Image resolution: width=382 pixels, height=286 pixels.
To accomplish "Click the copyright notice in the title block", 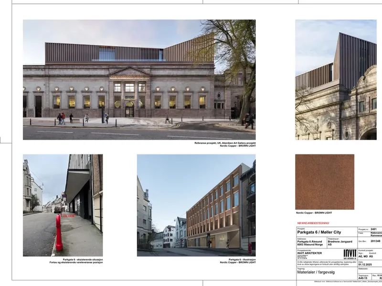I will pos(327,263).
